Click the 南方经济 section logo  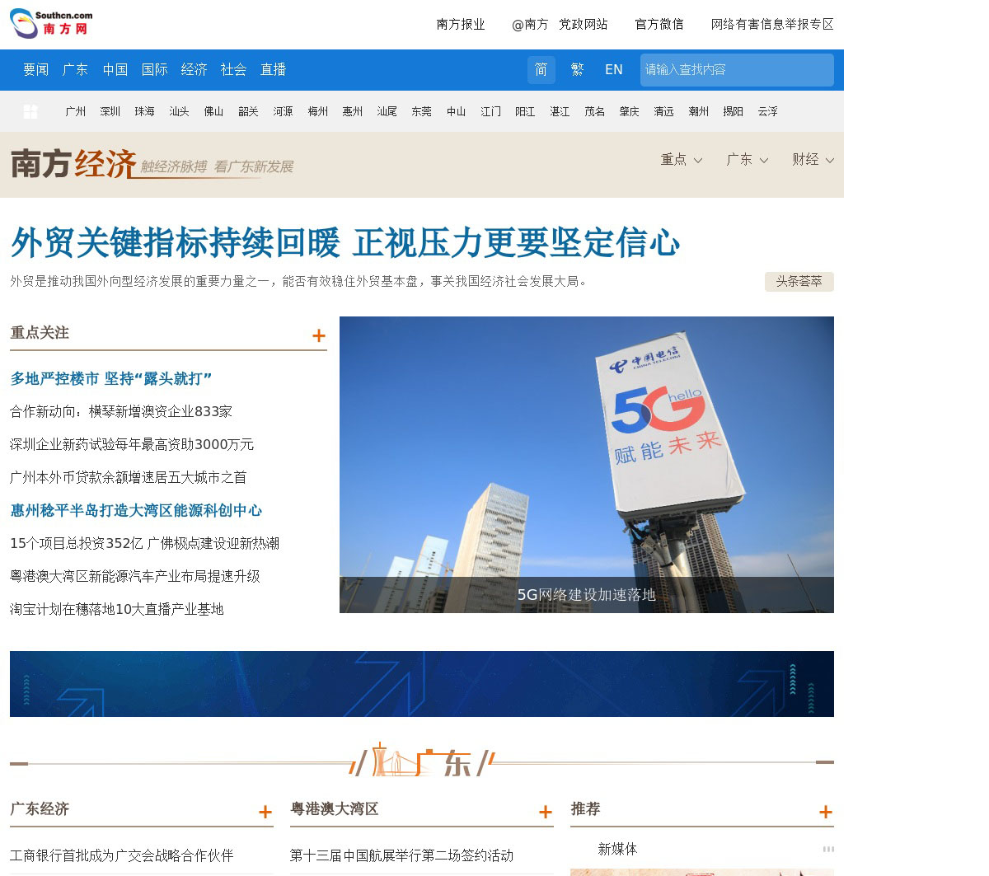tap(152, 164)
